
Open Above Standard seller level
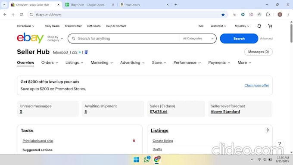225,112
